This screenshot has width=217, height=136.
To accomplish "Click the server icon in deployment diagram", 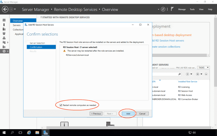I will [x=110, y=124].
